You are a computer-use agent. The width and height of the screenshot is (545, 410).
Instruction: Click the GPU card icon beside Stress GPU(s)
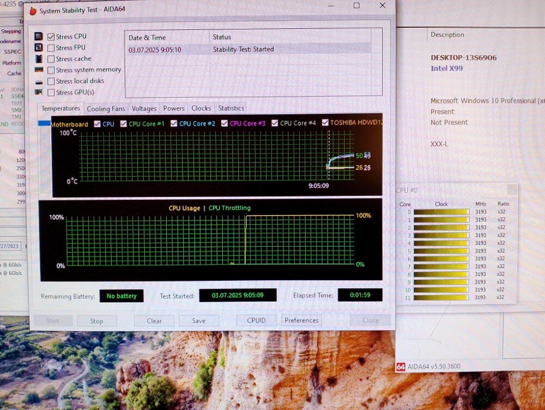[x=39, y=93]
